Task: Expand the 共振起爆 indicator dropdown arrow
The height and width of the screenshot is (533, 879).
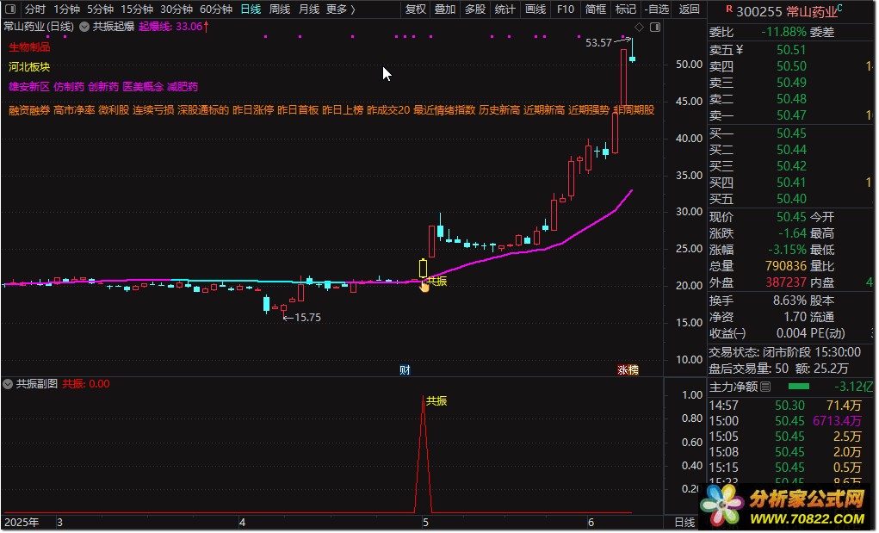Action: [x=84, y=27]
